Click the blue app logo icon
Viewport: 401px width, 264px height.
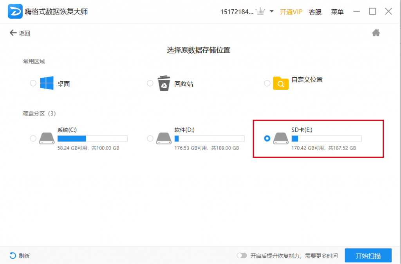pyautogui.click(x=15, y=11)
